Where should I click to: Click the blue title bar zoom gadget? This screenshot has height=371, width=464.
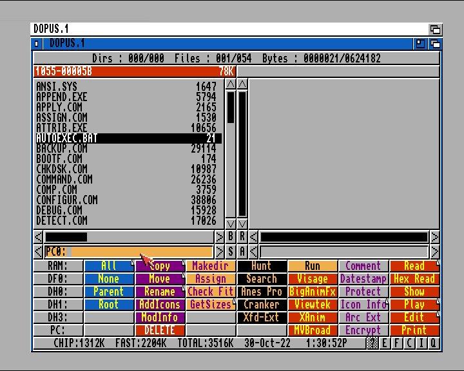tap(420, 44)
